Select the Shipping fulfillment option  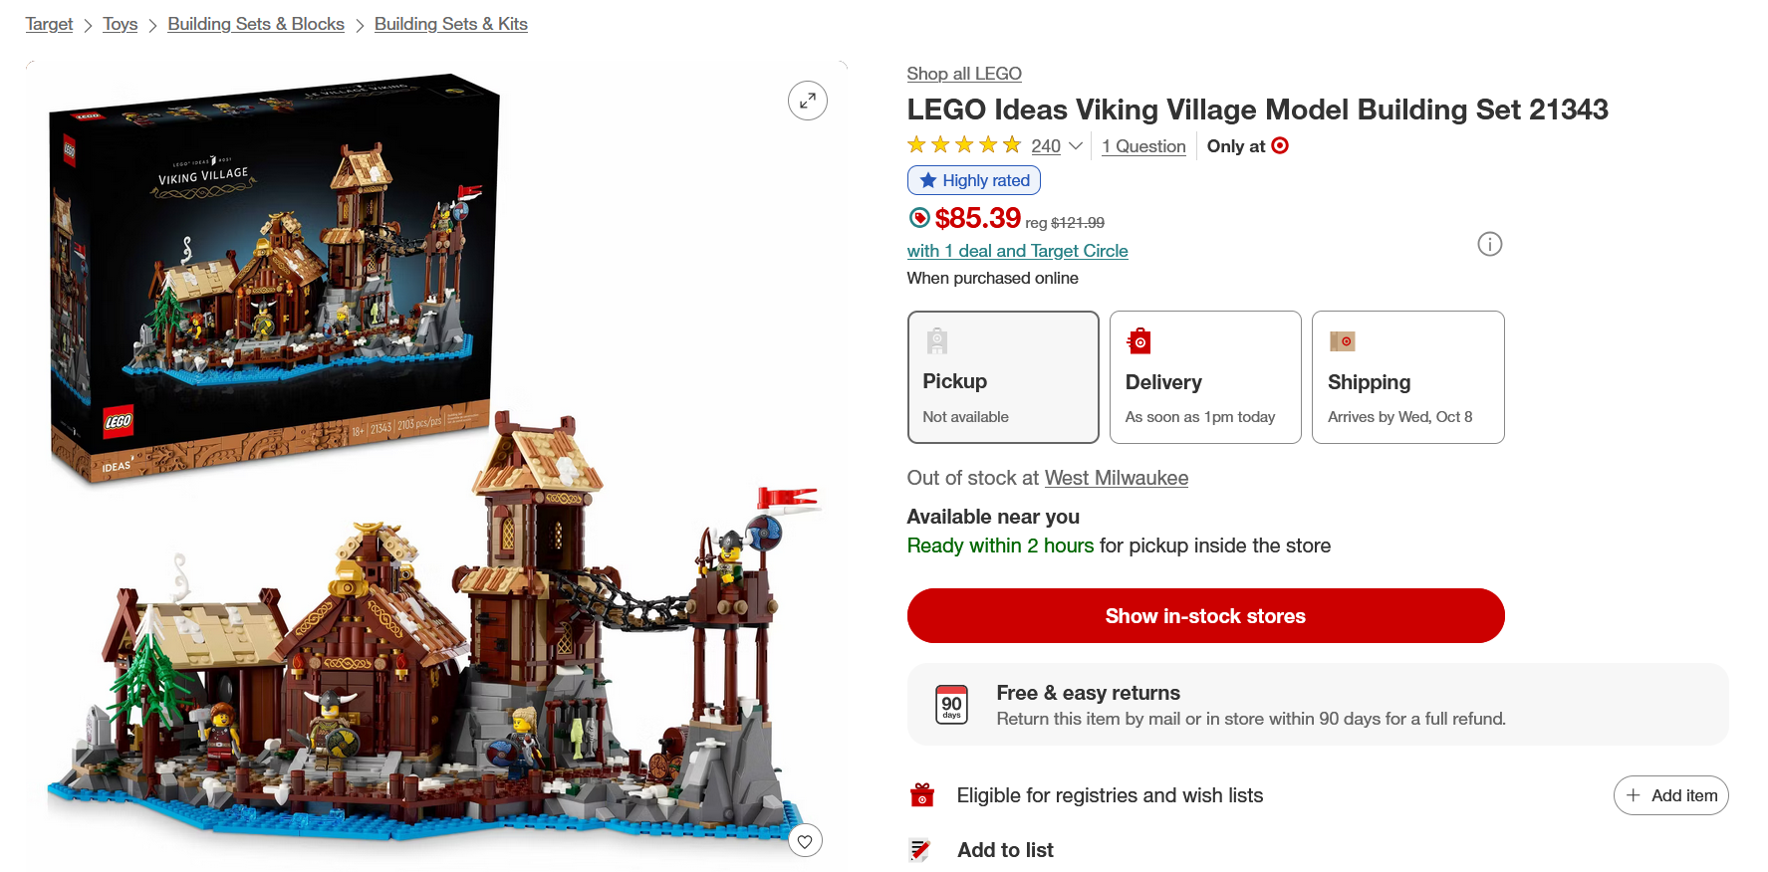(x=1407, y=377)
